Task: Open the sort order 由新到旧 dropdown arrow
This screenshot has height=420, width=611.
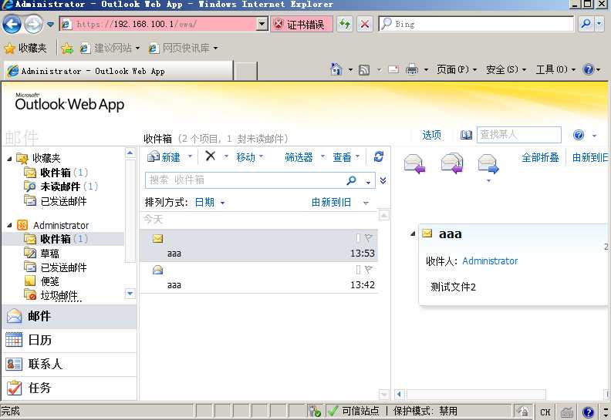Action: pos(366,203)
